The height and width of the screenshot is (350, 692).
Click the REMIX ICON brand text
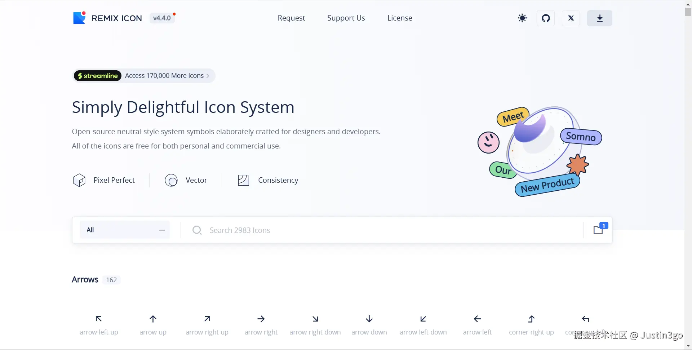coord(117,18)
